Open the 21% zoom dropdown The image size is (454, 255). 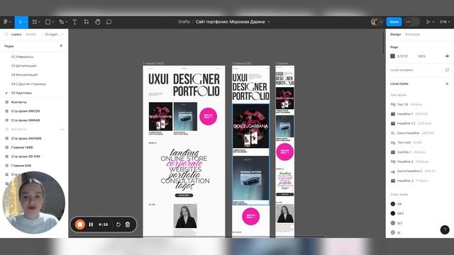pos(445,22)
